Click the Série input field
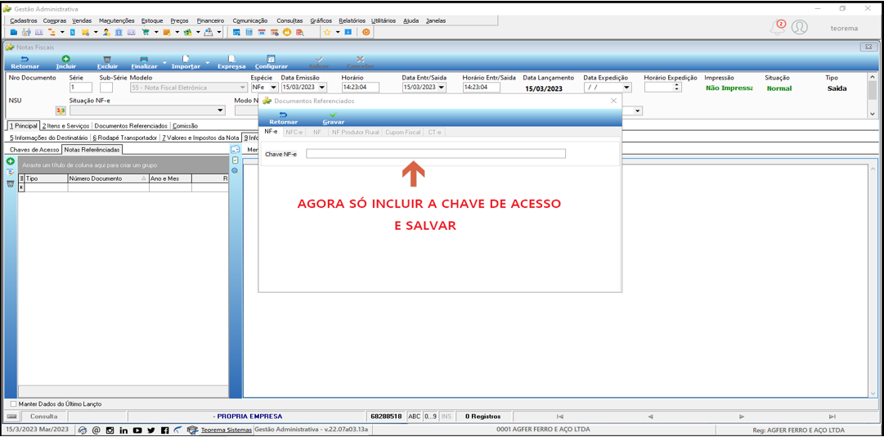The image size is (884, 437). (81, 88)
